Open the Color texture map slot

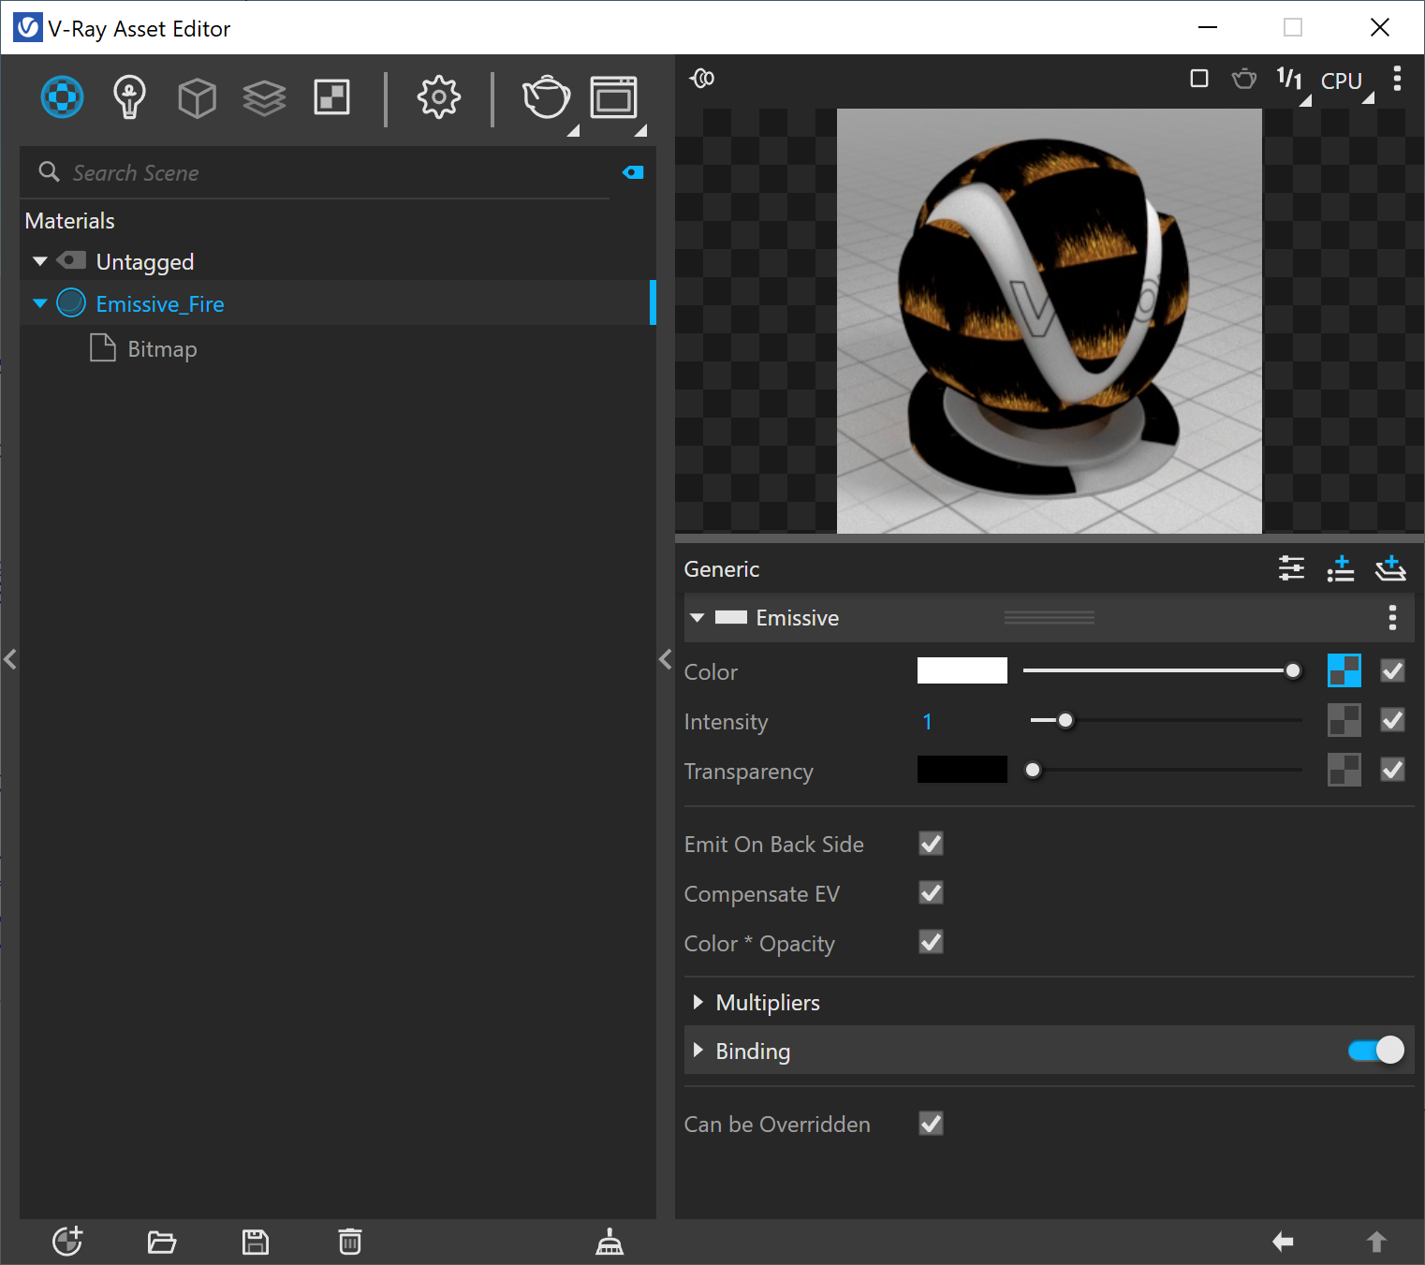tap(1344, 670)
